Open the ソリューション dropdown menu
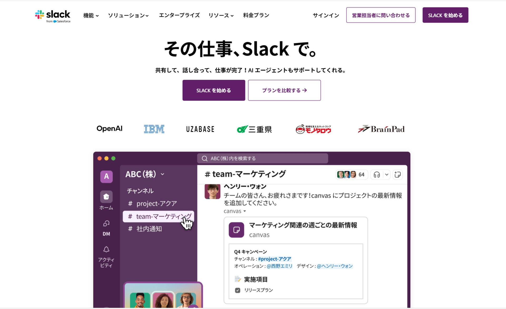 pos(128,15)
